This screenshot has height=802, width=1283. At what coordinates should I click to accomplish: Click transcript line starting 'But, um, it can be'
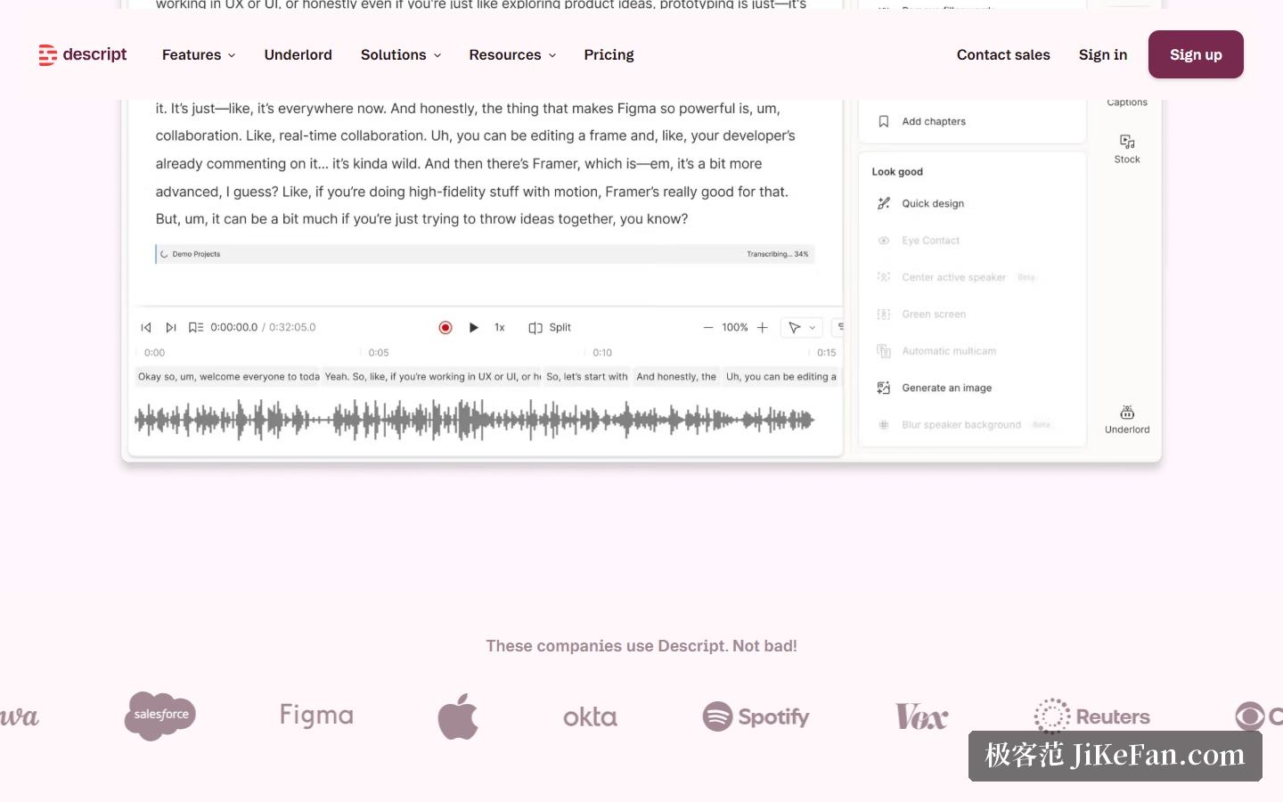(421, 219)
